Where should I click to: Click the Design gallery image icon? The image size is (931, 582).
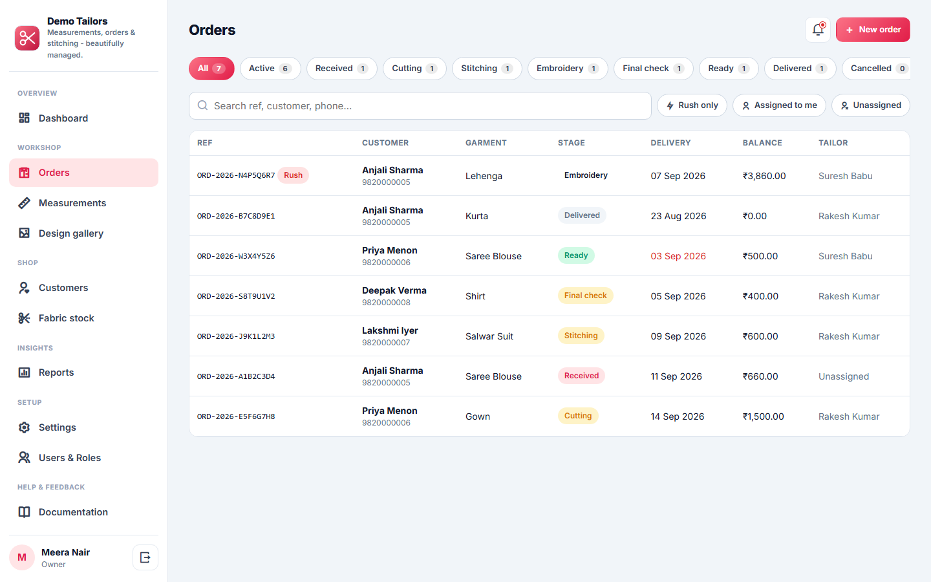[x=24, y=233]
